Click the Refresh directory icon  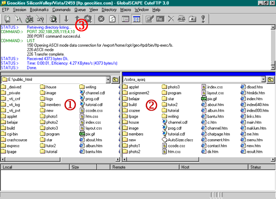[112, 19]
